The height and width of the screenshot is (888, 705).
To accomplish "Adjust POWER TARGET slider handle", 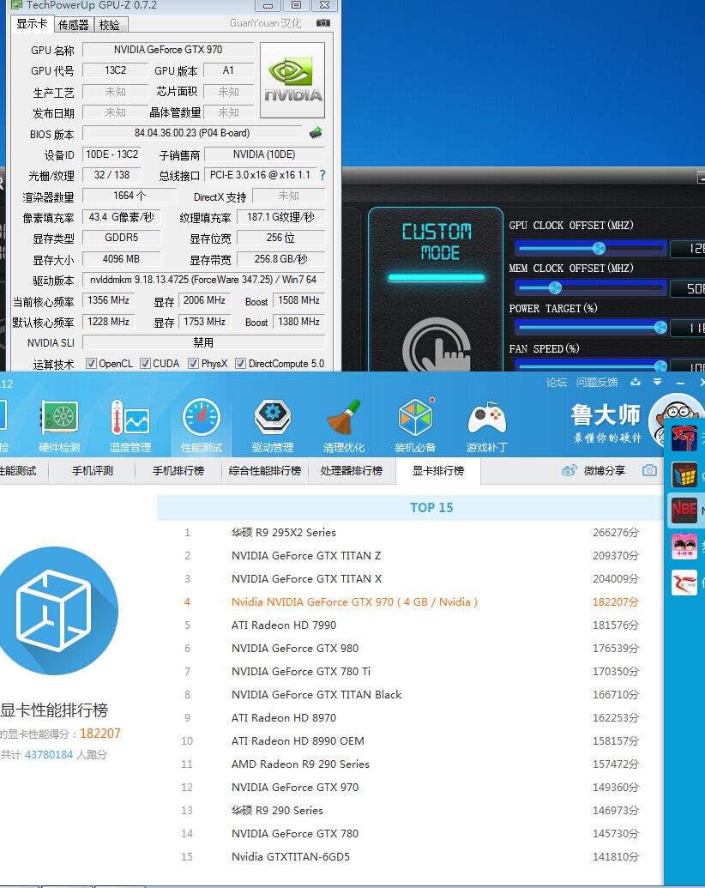I will 660,328.
